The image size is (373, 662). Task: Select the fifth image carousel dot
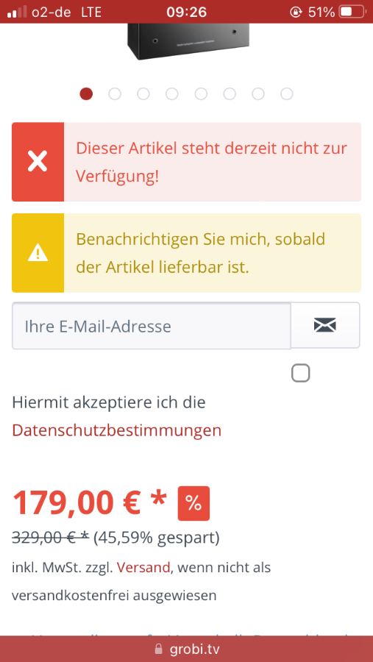(201, 93)
